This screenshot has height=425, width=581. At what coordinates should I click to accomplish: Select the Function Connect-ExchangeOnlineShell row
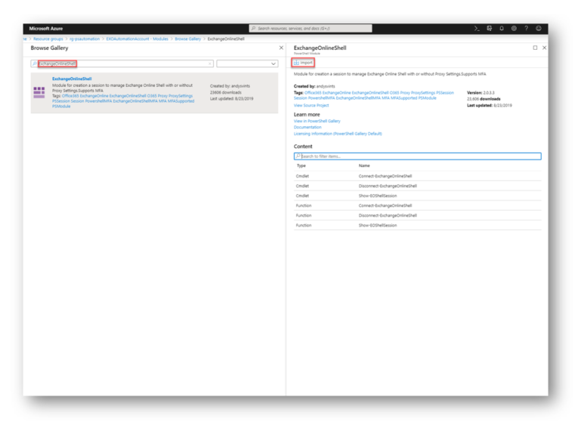(x=418, y=206)
